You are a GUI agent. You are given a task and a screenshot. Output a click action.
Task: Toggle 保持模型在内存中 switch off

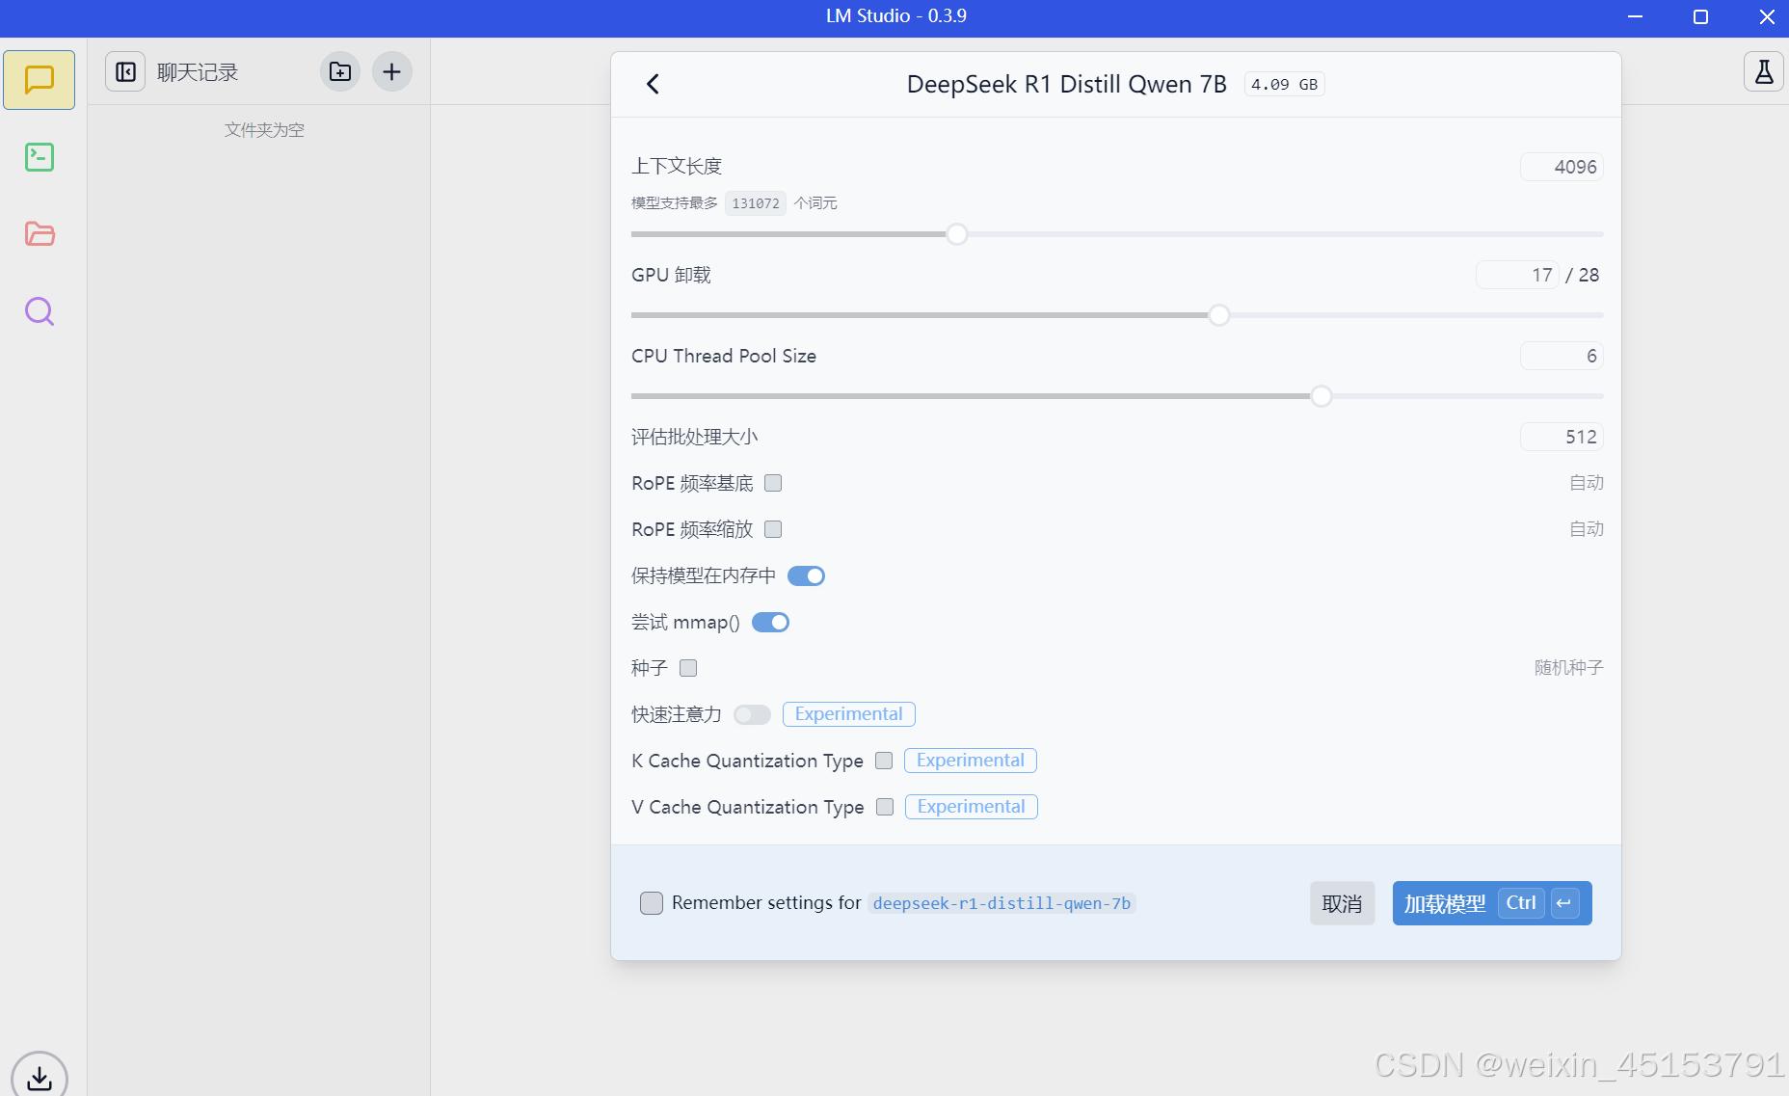806,575
